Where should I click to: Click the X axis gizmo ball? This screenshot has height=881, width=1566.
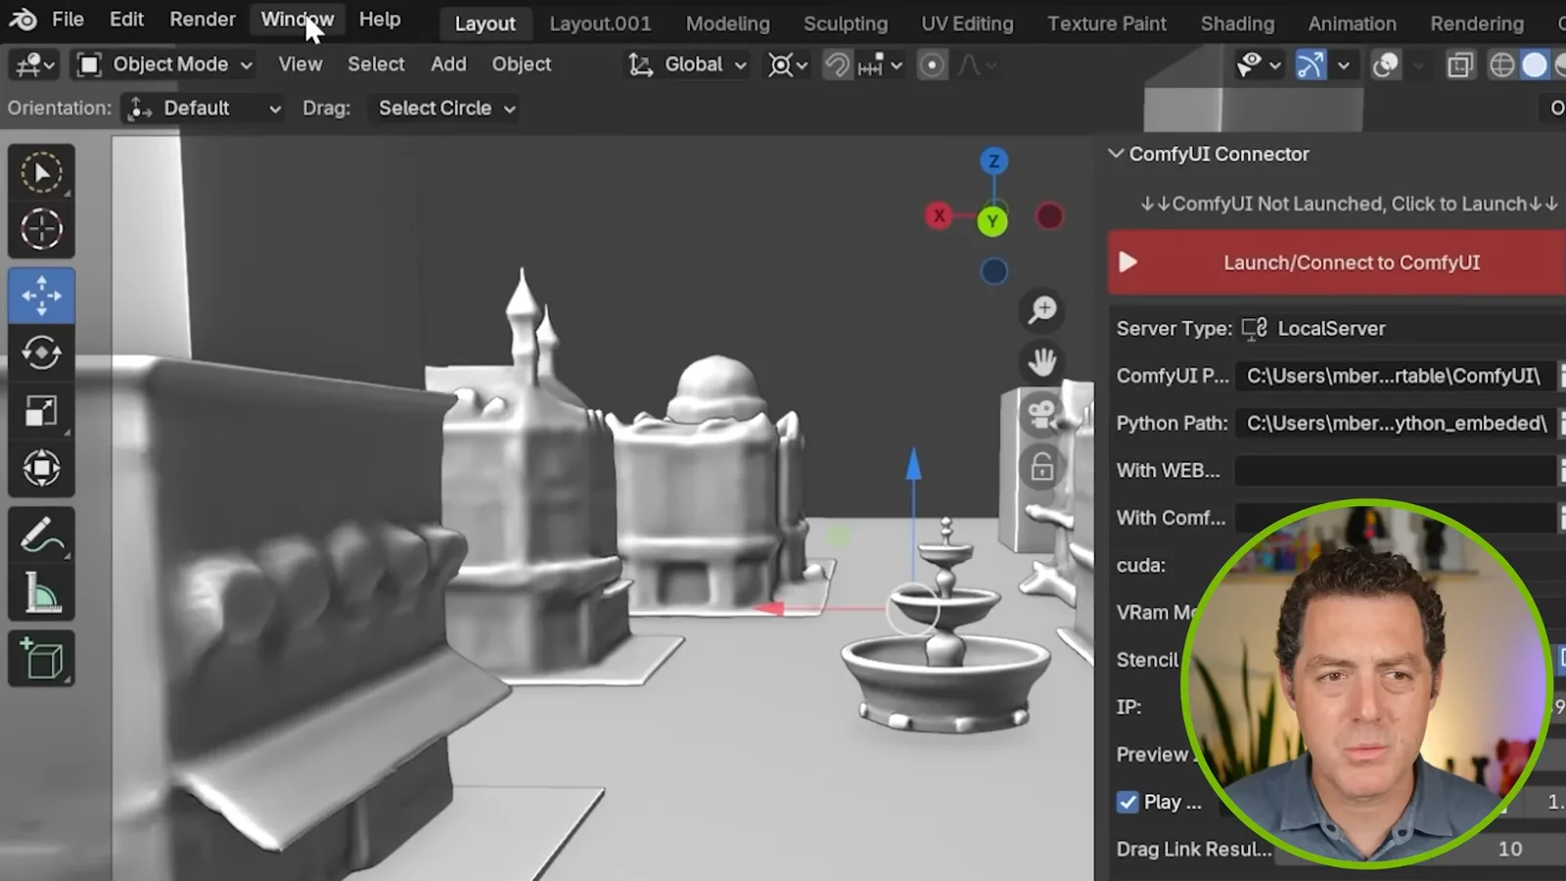(939, 216)
